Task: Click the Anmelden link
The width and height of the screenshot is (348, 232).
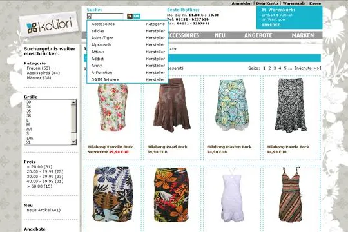Action: click(x=242, y=3)
